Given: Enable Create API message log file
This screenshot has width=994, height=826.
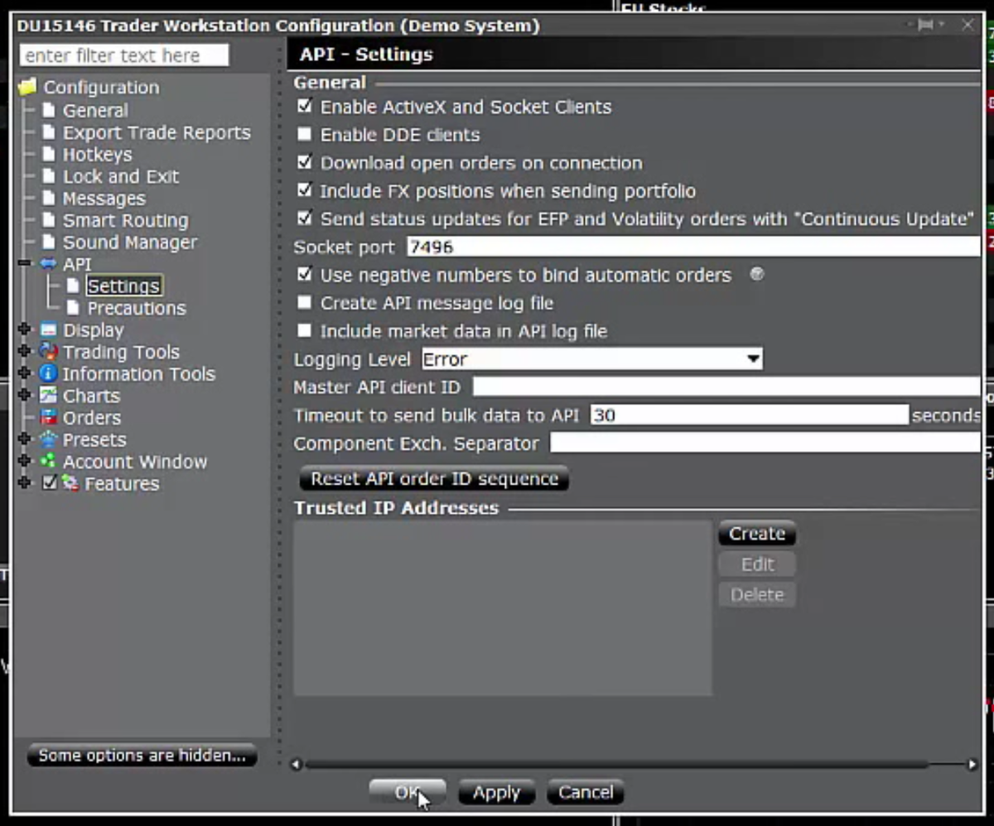Looking at the screenshot, I should point(304,302).
